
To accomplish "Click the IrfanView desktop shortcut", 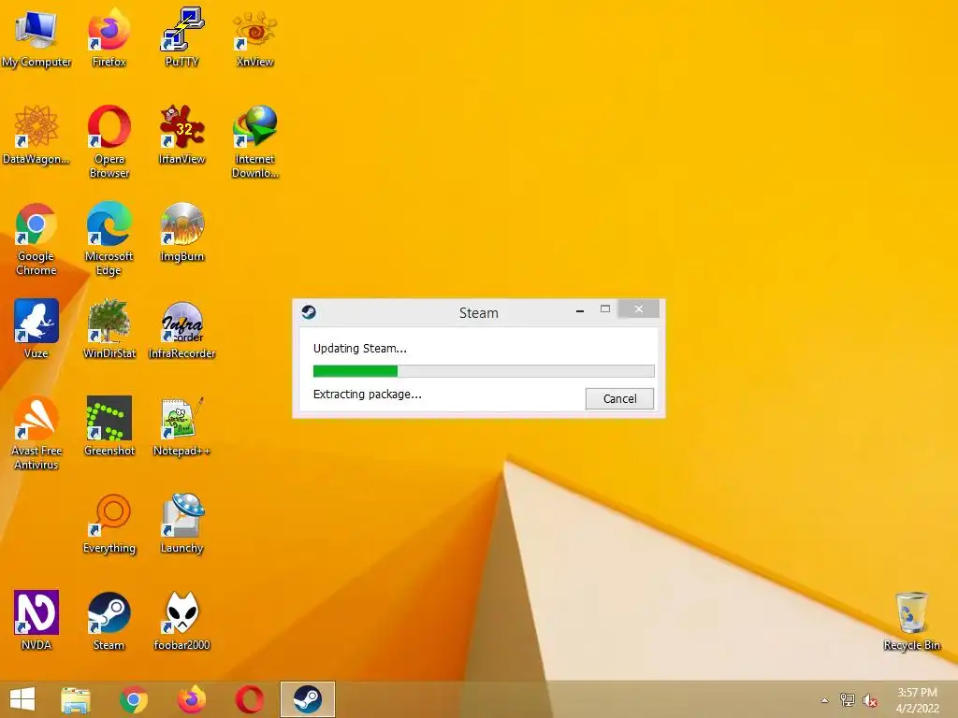I will (181, 135).
